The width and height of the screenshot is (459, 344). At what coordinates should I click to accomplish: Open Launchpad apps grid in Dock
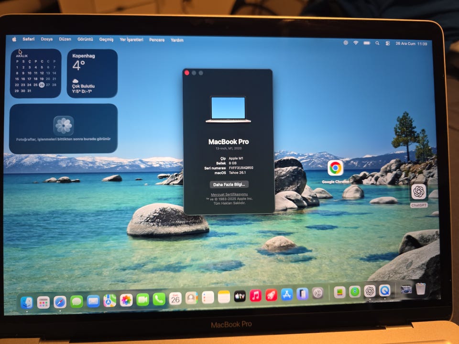(44, 302)
